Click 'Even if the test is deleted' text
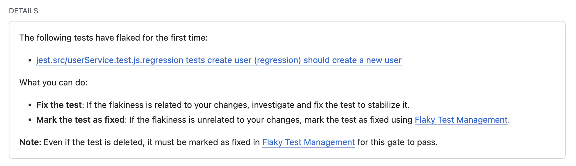The height and width of the screenshot is (166, 576). (94, 142)
